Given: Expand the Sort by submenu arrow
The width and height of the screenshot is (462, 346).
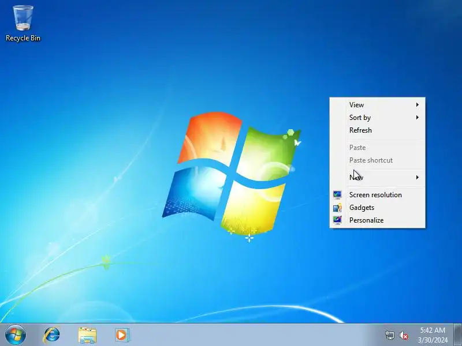Looking at the screenshot, I should (x=418, y=118).
